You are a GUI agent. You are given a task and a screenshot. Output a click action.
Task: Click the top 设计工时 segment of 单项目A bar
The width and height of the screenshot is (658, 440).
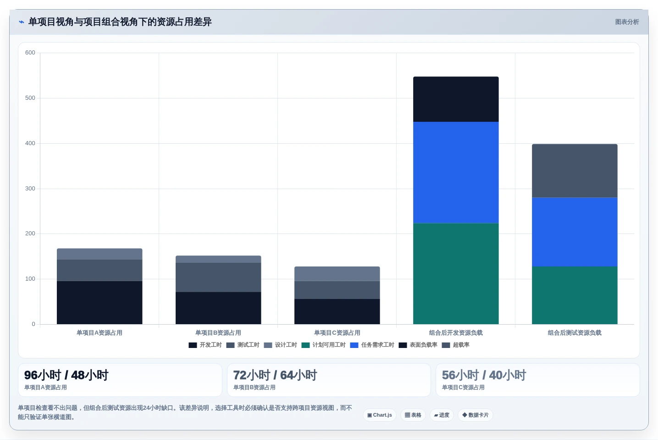tap(100, 254)
